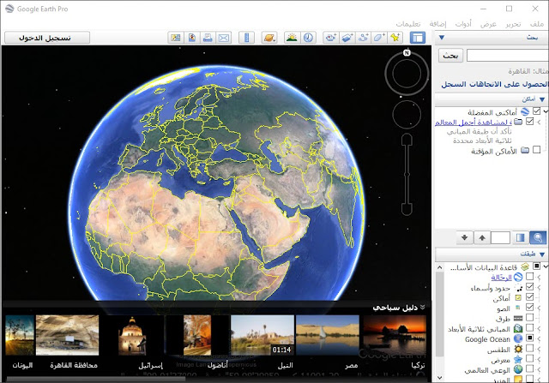
Task: Enable the الطقس weather layer checkbox
Action: 529,348
